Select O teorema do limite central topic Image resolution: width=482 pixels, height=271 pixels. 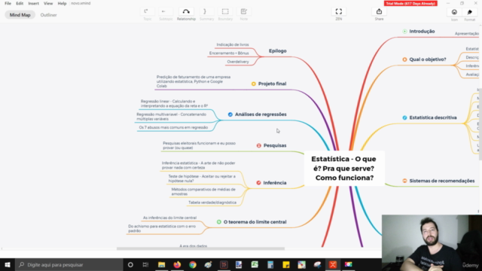tap(255, 222)
